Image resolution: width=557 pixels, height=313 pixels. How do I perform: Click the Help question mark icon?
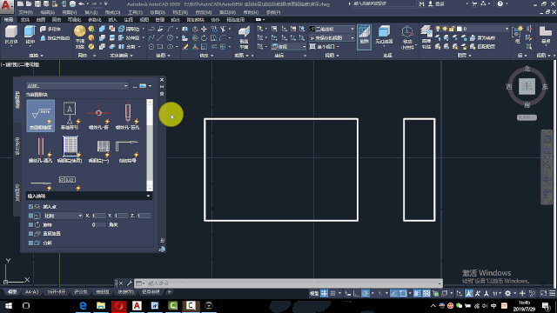(x=500, y=3)
